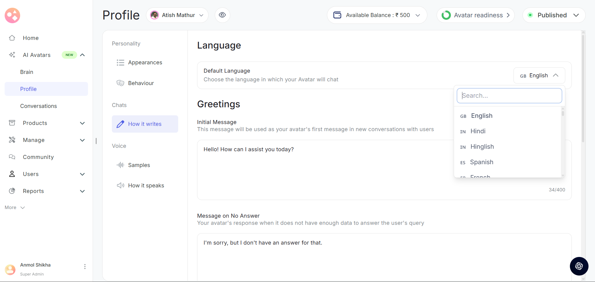This screenshot has width=595, height=282.
Task: Choose Spanish in the language list
Action: pyautogui.click(x=481, y=162)
